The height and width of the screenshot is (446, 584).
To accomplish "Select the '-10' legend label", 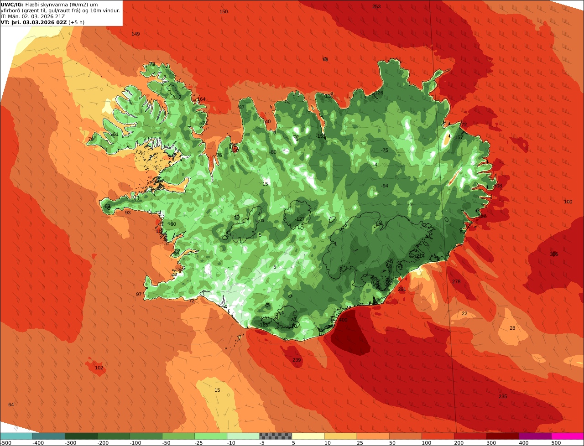I will click(x=231, y=443).
